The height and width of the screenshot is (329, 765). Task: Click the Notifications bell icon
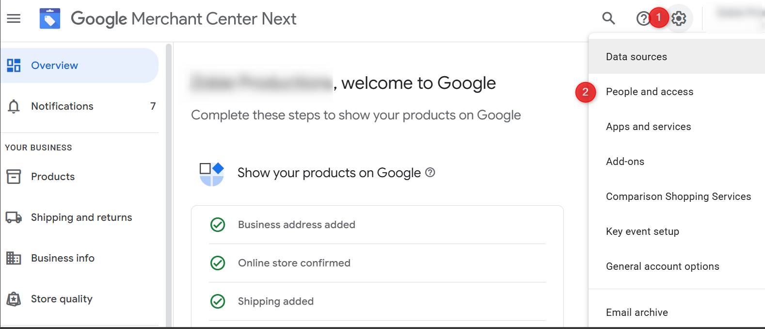(14, 106)
